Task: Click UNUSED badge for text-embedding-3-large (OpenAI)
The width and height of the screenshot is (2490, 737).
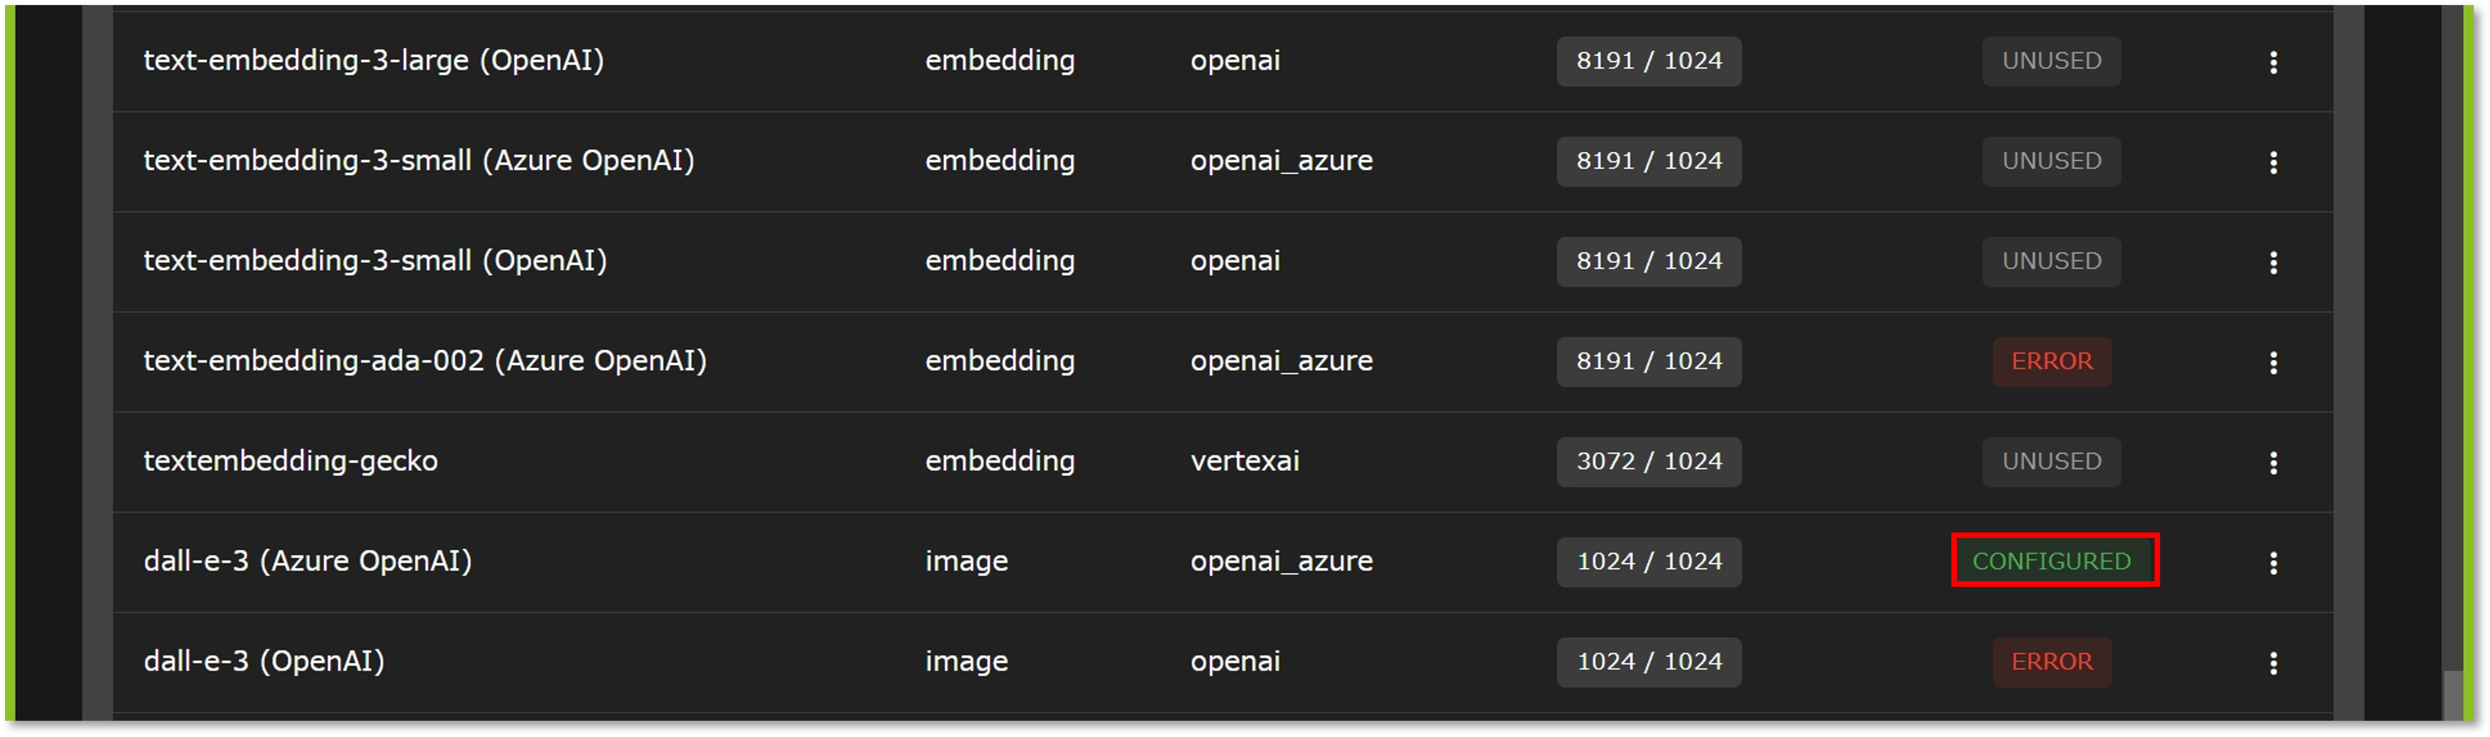Action: pos(2051,61)
